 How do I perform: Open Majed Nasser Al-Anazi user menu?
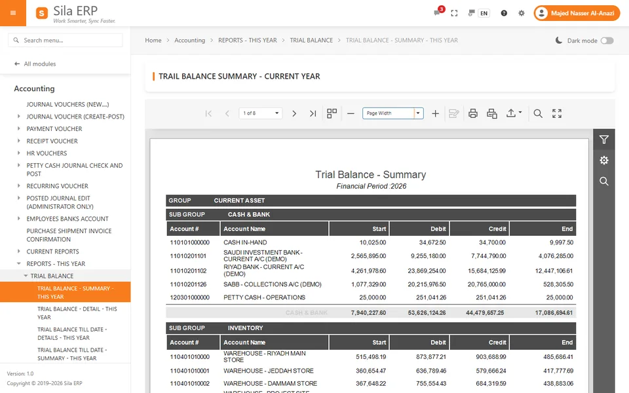click(577, 13)
